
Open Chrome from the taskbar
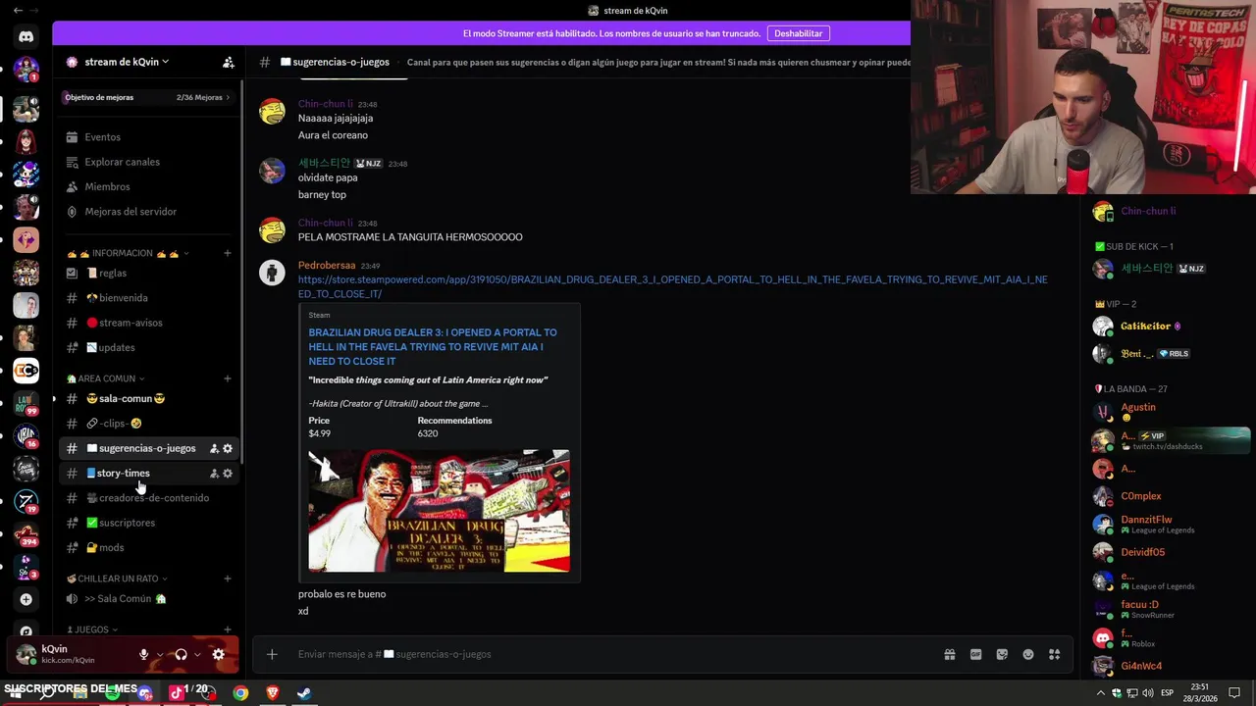(x=240, y=693)
